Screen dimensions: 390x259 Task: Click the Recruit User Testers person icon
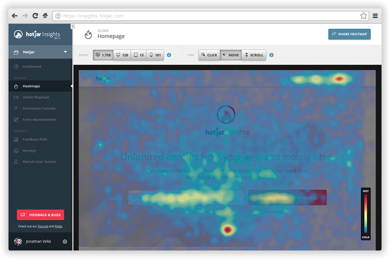pyautogui.click(x=16, y=162)
